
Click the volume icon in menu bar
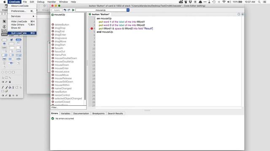[x=229, y=2]
